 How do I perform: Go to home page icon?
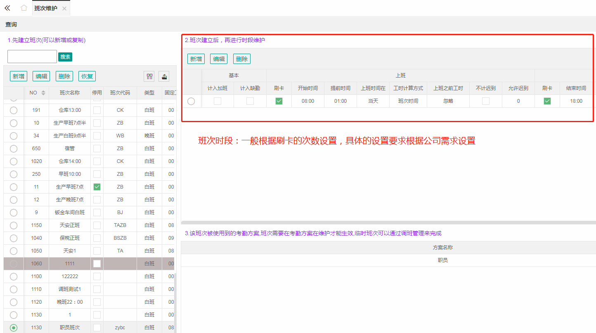24,8
